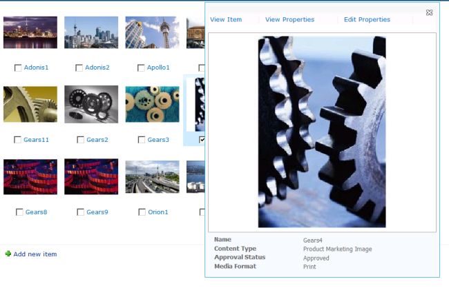Click the Approved approval status value
This screenshot has height=288, width=449.
click(316, 258)
